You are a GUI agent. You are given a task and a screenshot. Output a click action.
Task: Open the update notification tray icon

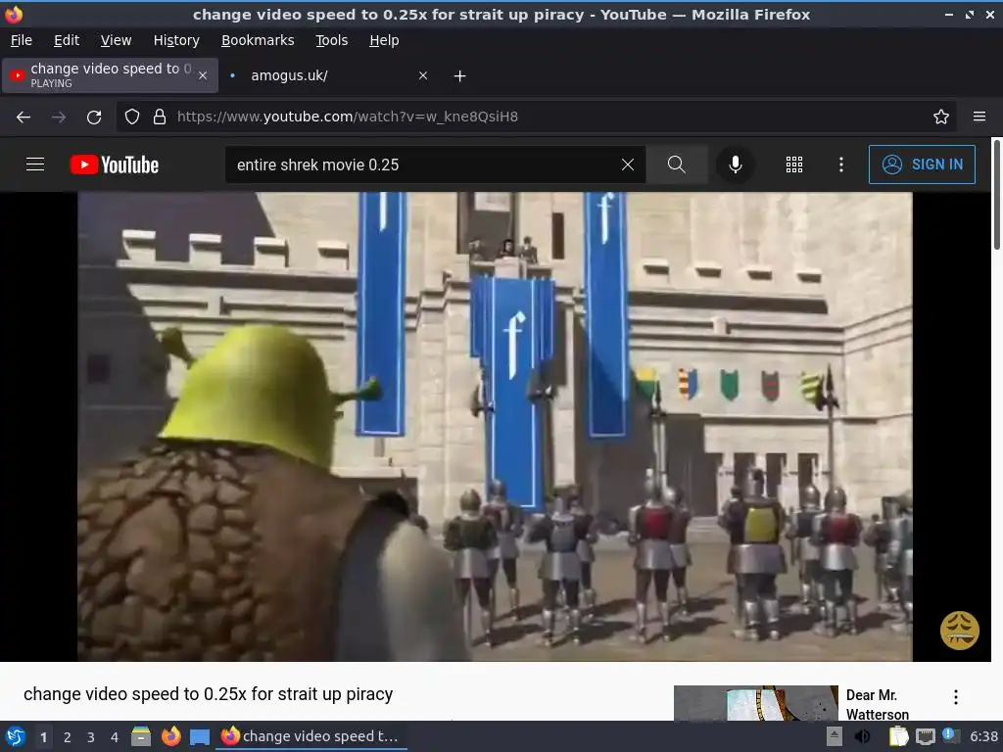[x=950, y=735]
